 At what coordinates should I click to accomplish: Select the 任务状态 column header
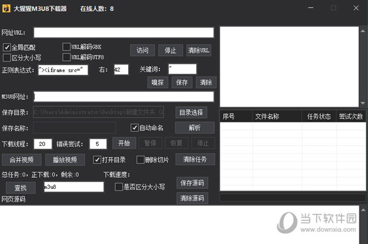(x=319, y=116)
